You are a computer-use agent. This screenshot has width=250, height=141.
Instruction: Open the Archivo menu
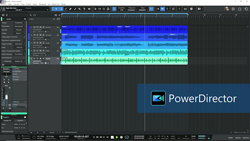pyautogui.click(x=3, y=4)
